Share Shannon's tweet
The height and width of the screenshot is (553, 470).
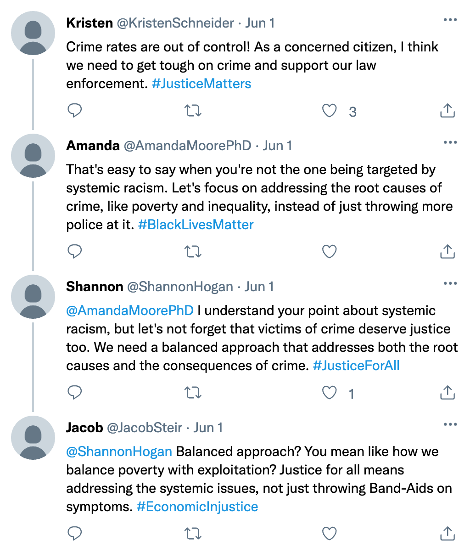447,393
